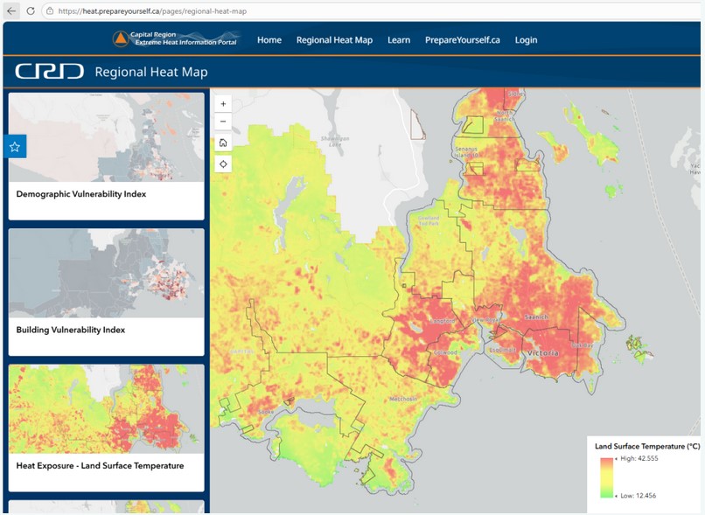The height and width of the screenshot is (515, 705).
Task: Toggle the star to favorite Demographic Vulnerability Index
Action: [14, 147]
